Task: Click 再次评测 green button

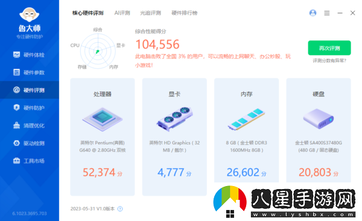Action: click(329, 48)
